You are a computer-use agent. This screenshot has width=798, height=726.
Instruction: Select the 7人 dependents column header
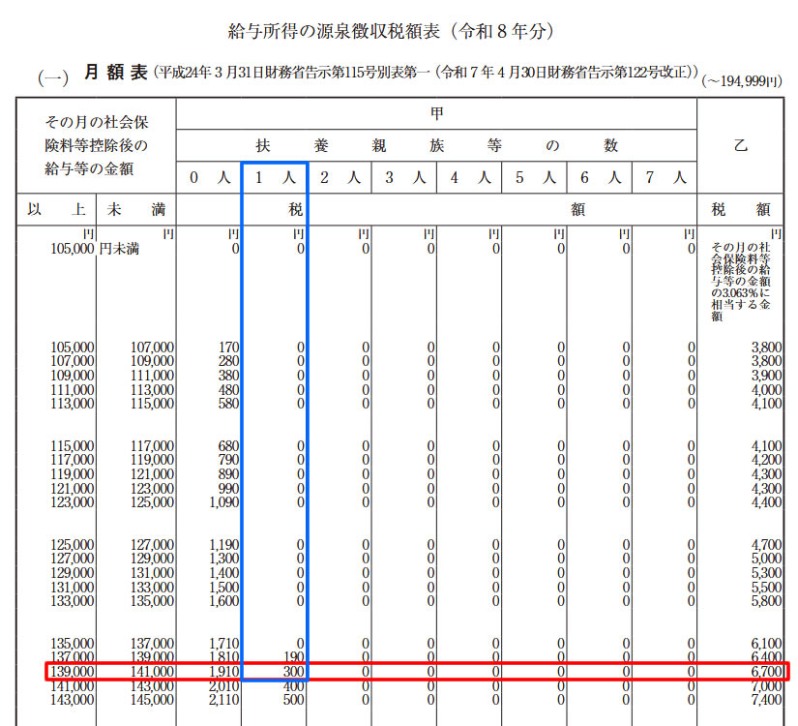coord(665,178)
